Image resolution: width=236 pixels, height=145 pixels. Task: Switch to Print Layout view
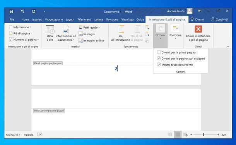178,135
